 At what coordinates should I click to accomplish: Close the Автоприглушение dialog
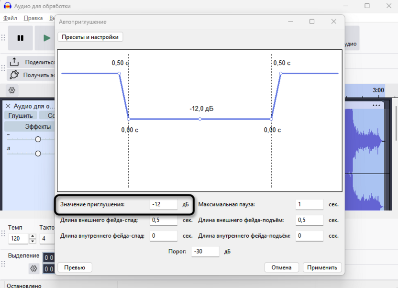click(334, 22)
